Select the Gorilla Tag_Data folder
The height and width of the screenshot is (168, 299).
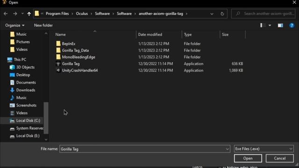(75, 50)
